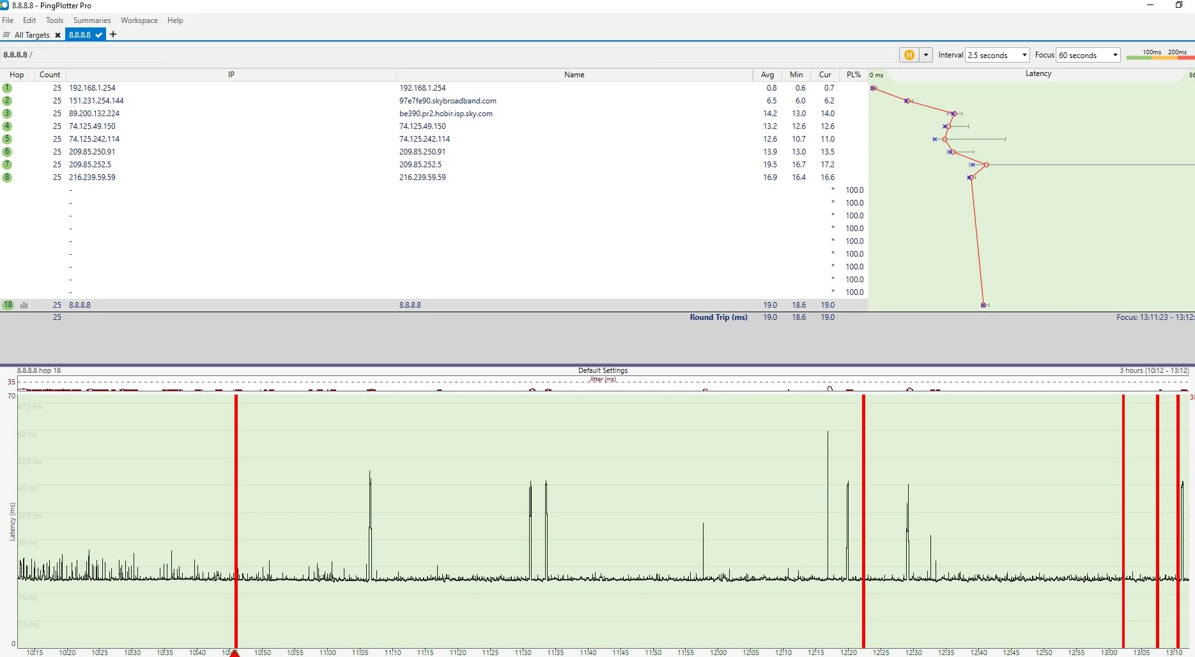
Task: Open the Workspace menu
Action: pos(139,20)
